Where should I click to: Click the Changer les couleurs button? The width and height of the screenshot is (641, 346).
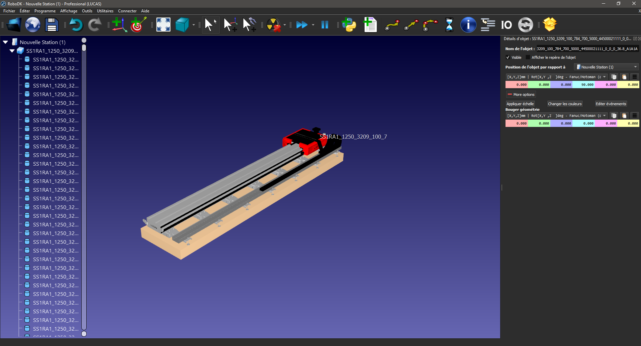(564, 104)
